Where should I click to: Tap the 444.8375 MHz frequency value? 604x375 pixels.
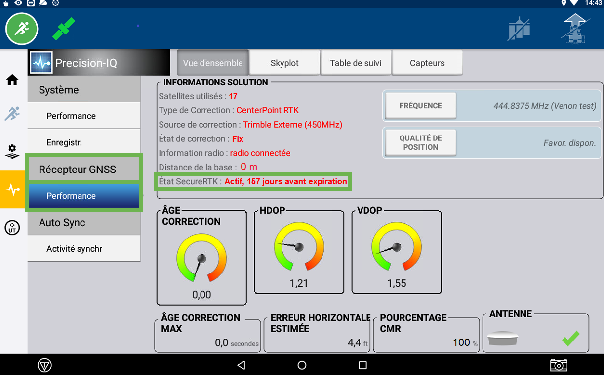(x=545, y=106)
